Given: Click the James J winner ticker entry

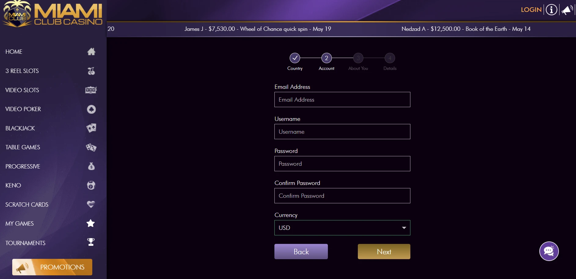Looking at the screenshot, I should click(258, 29).
